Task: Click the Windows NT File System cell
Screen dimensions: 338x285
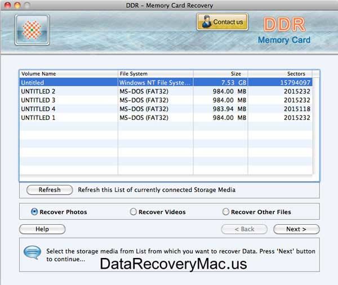Action: click(155, 83)
